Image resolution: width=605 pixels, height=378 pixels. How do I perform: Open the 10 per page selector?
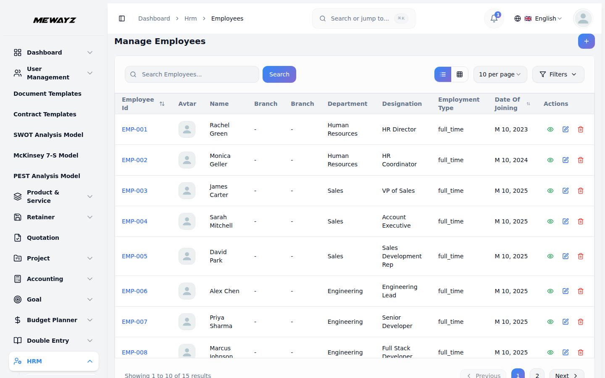[x=500, y=74]
